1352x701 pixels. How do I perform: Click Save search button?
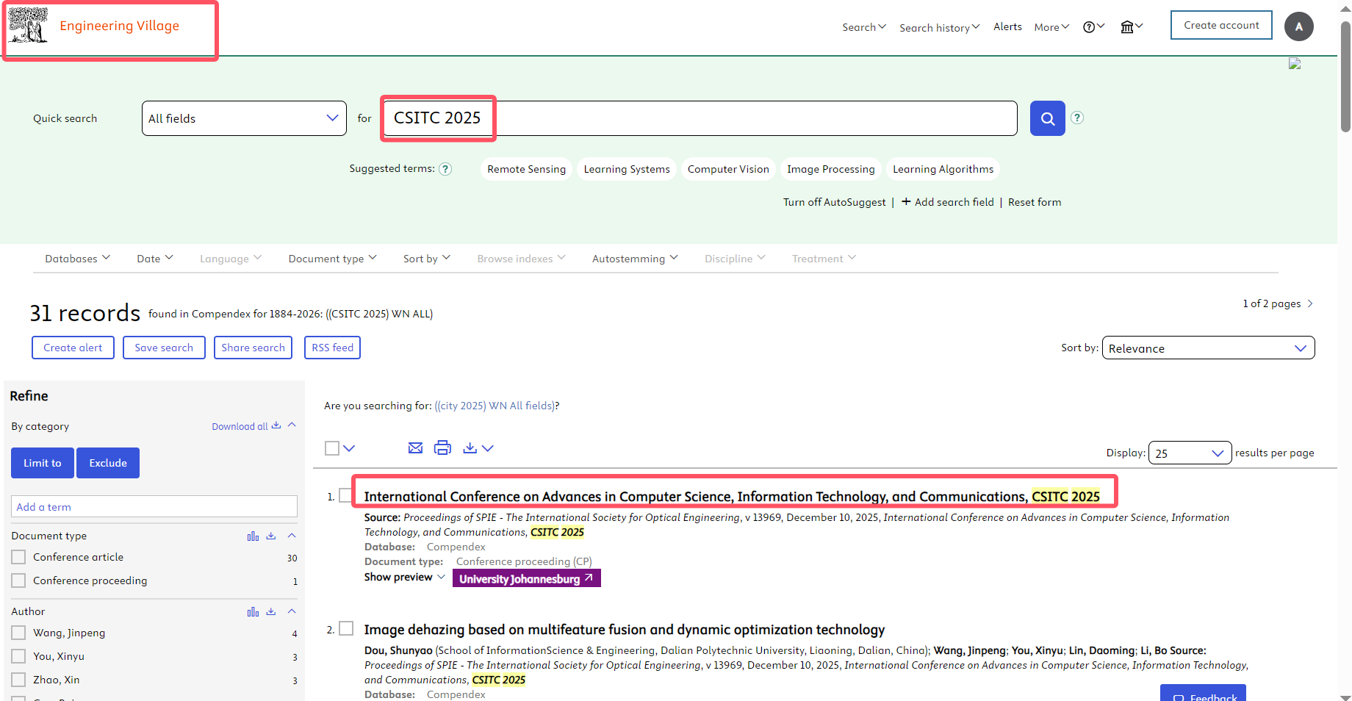click(x=164, y=348)
